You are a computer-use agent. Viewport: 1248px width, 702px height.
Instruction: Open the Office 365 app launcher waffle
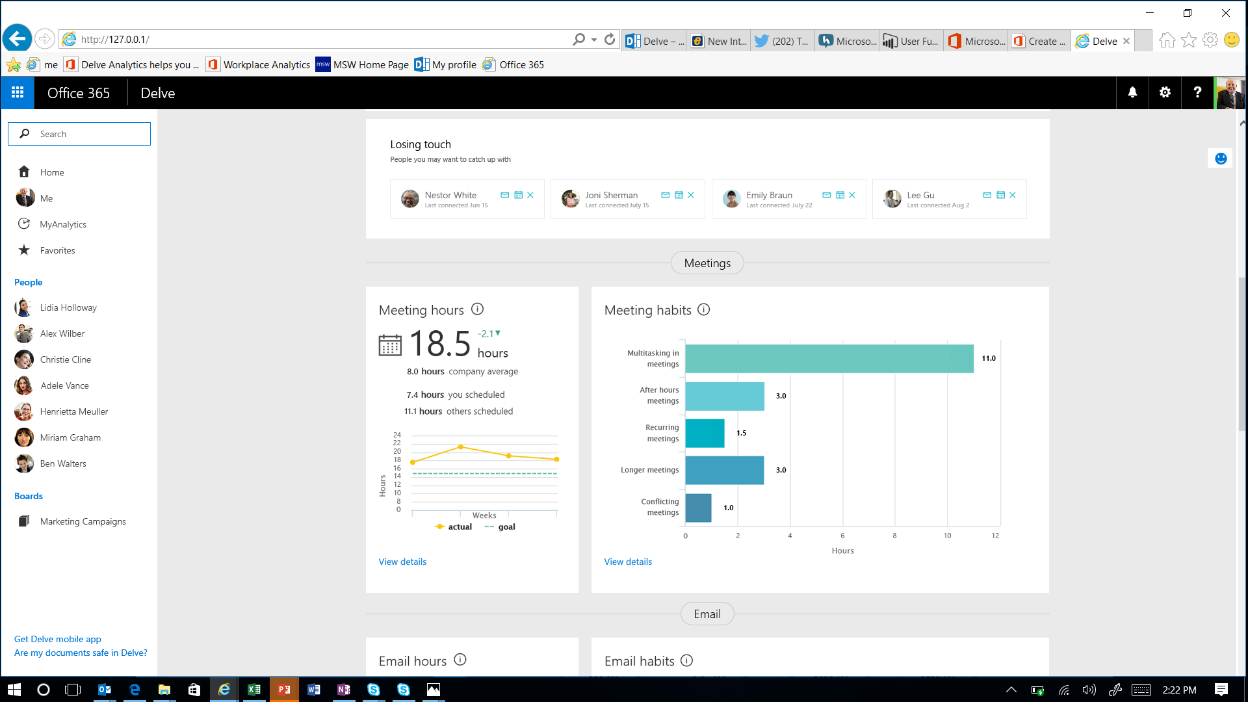(x=18, y=93)
